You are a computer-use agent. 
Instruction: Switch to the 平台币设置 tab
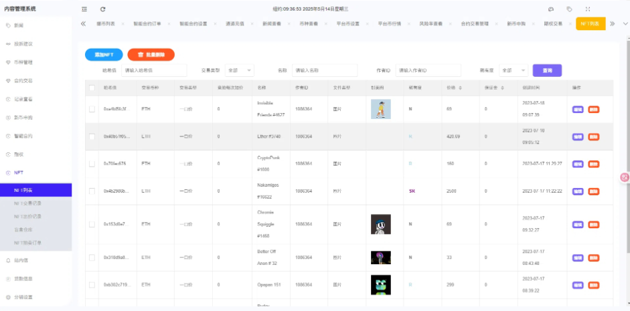[x=348, y=23]
